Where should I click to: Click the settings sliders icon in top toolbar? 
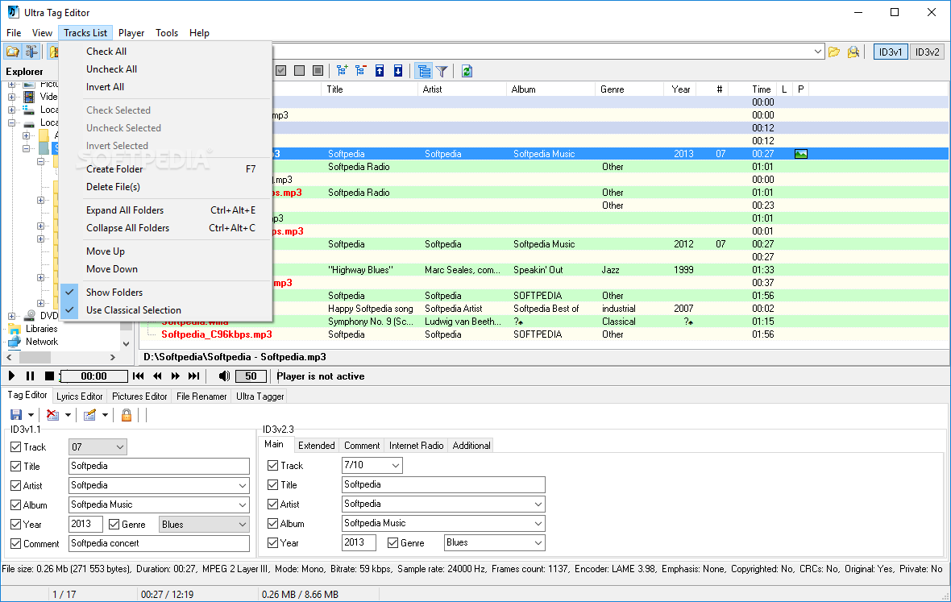click(31, 52)
